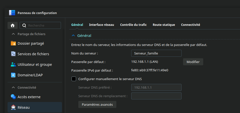
Task: Click the Nom du serveur field
Action: pyautogui.click(x=156, y=53)
